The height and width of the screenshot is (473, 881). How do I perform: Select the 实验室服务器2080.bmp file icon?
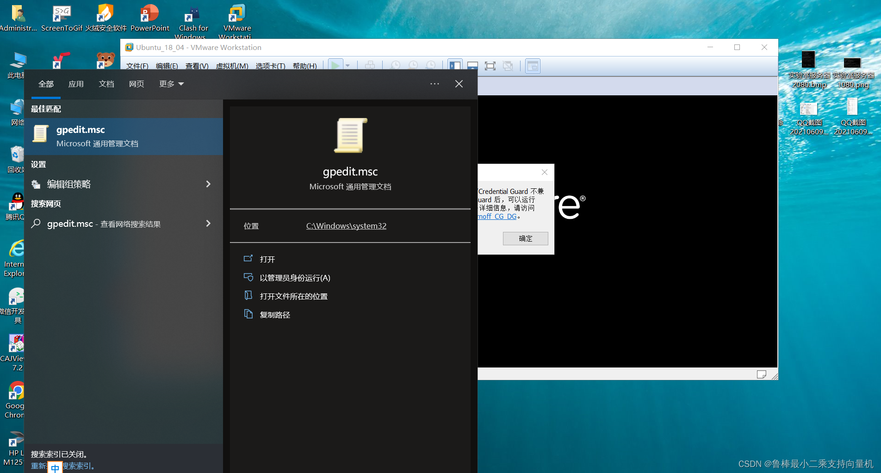[809, 69]
